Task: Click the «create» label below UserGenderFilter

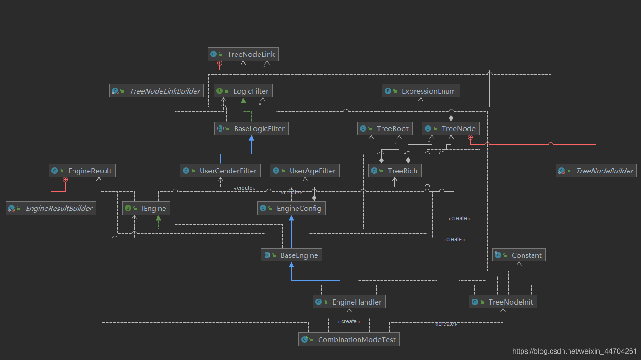Action: click(x=245, y=188)
